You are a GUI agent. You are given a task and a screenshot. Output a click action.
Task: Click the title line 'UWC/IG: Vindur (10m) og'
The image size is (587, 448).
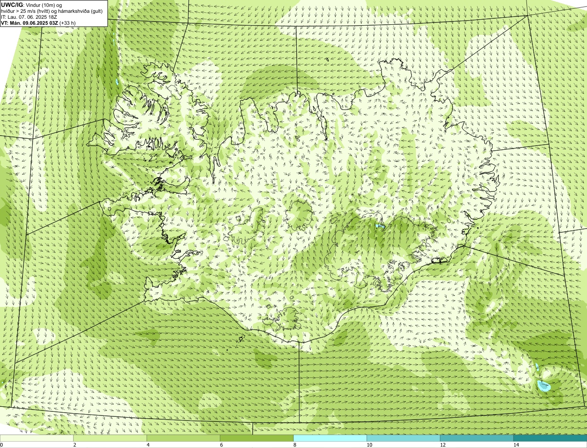coord(31,5)
